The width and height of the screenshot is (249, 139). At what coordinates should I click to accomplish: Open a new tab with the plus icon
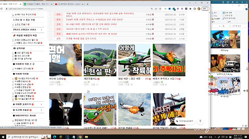click(x=87, y=4)
